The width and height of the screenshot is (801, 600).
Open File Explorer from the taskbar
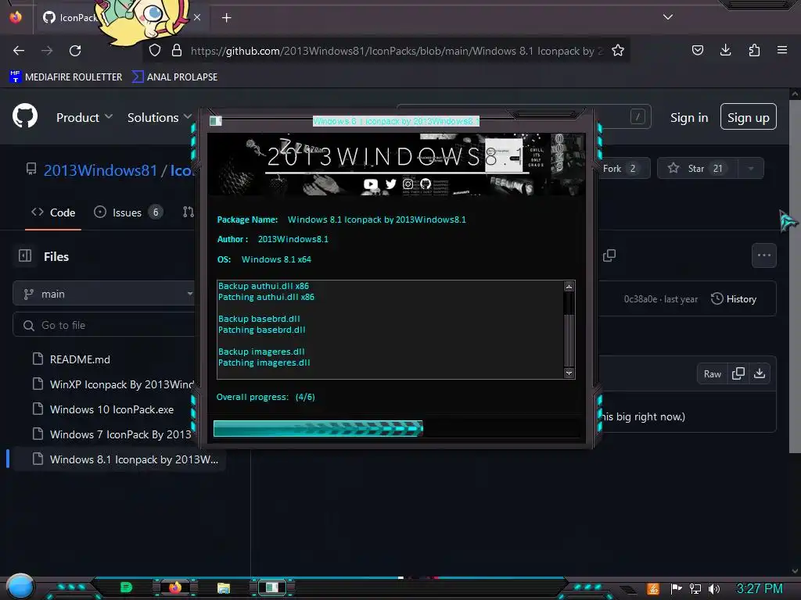[x=223, y=587]
